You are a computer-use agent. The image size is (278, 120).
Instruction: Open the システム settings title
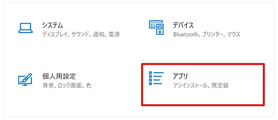[53, 25]
